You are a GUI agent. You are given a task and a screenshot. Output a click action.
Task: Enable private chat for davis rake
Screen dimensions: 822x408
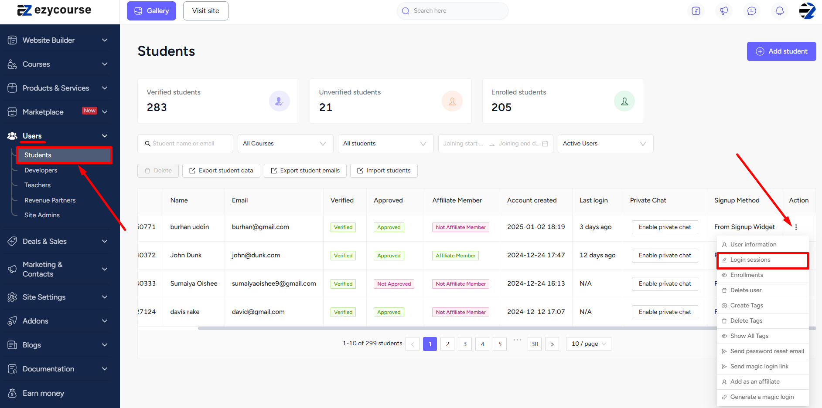[665, 312]
